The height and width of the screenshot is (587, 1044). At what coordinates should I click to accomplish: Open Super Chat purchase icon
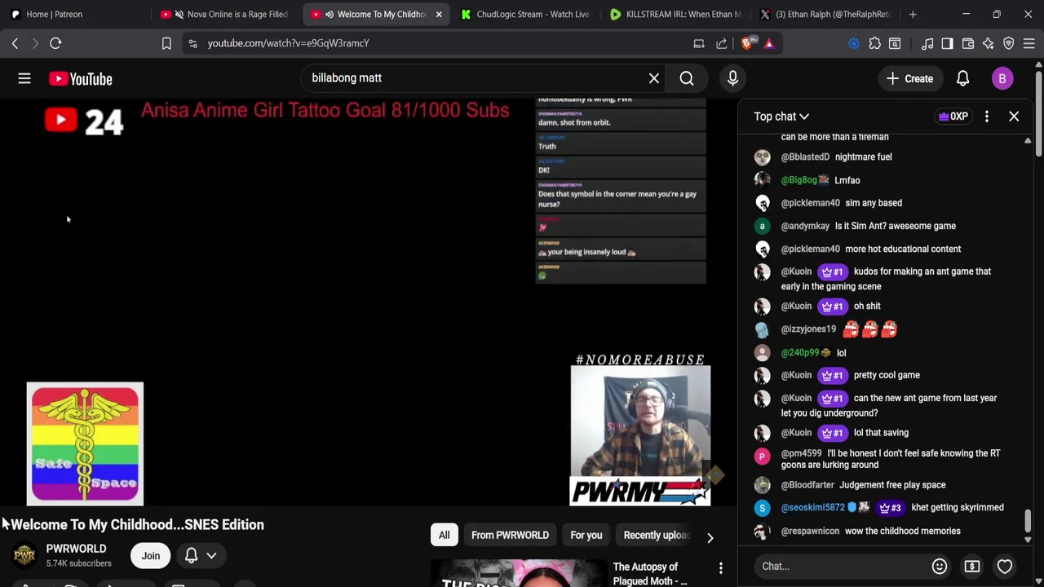(x=971, y=566)
